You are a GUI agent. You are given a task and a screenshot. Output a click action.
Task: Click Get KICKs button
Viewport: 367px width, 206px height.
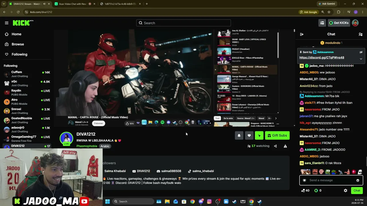click(339, 23)
